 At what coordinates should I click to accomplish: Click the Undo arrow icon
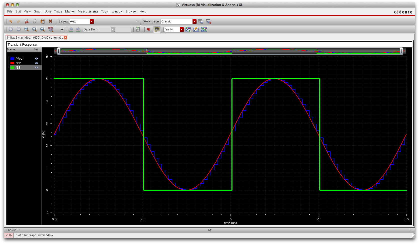(x=11, y=21)
